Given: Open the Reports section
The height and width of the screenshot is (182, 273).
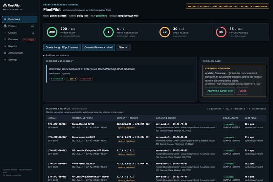Looking at the screenshot, I should coord(20,46).
